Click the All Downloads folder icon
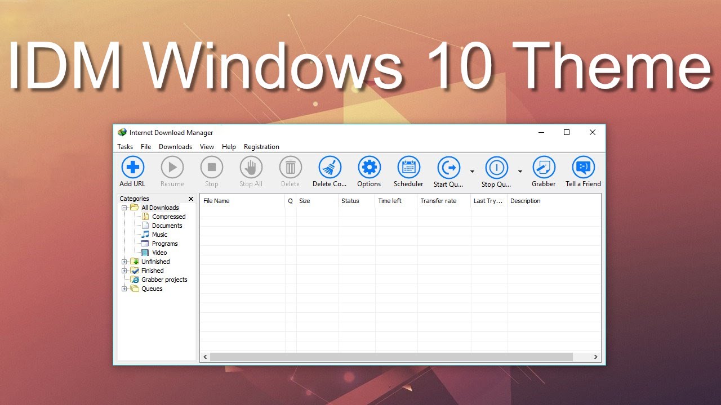This screenshot has height=405, width=721. pos(135,208)
